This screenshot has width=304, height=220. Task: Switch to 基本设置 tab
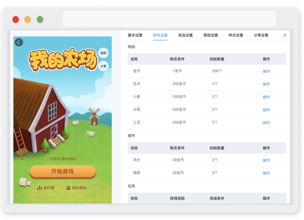[x=135, y=35]
